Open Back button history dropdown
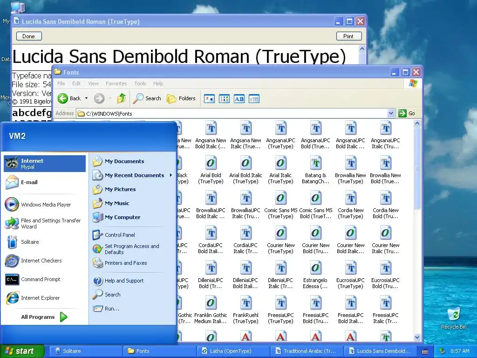The width and height of the screenshot is (477, 358). point(86,98)
